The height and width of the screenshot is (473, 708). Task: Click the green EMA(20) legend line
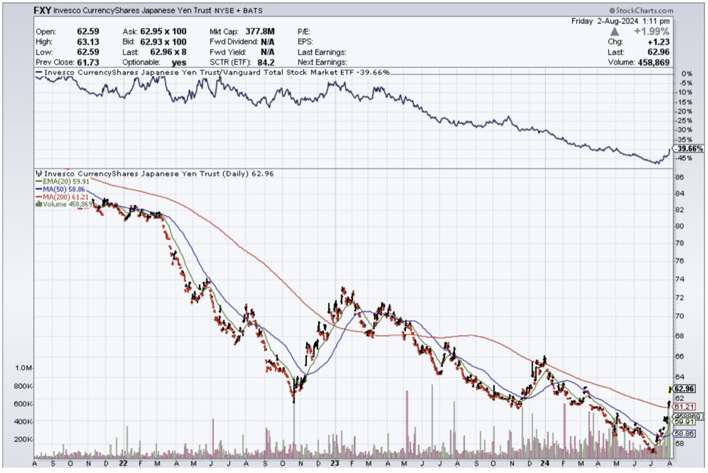(39, 181)
